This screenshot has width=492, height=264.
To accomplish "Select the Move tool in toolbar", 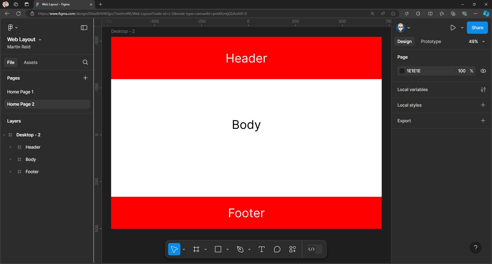I will [174, 249].
